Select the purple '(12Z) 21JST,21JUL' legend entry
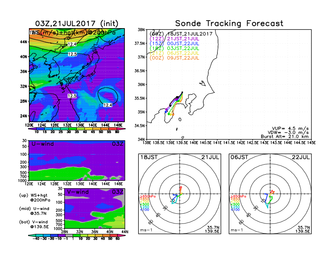332x257 pixels. (x=174, y=39)
